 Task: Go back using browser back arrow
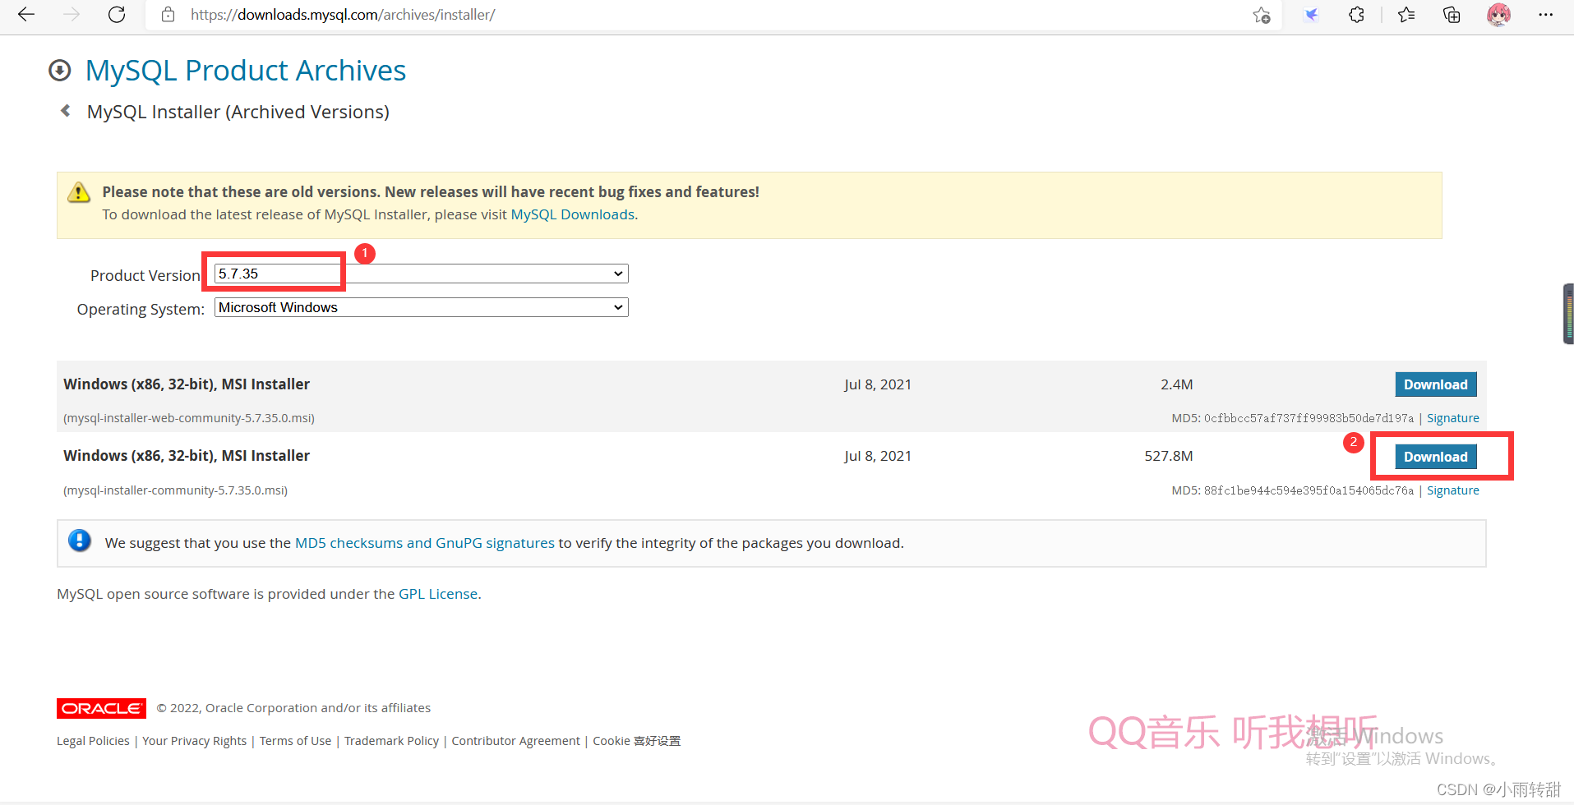tap(26, 15)
